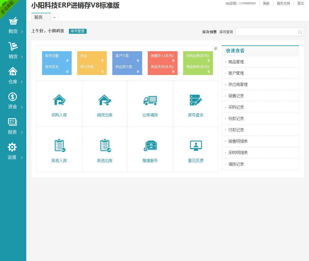Select the blue 库存总量 card
The width and height of the screenshot is (309, 261).
coord(57,63)
